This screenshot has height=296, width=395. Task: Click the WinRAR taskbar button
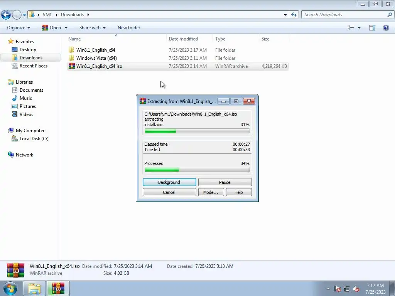coord(58,289)
